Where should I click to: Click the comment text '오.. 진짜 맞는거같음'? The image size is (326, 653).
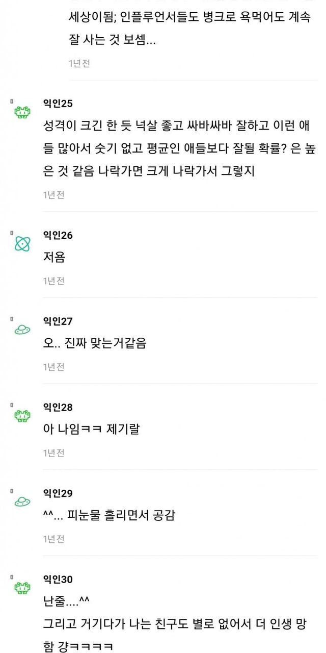click(95, 343)
